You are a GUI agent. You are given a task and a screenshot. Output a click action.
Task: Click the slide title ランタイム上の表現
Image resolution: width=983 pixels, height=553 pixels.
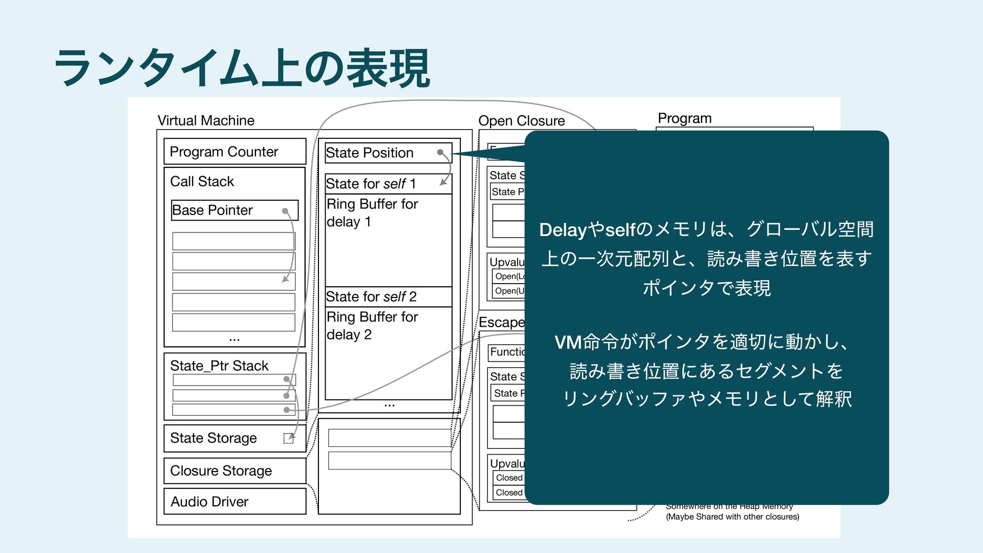tap(242, 69)
